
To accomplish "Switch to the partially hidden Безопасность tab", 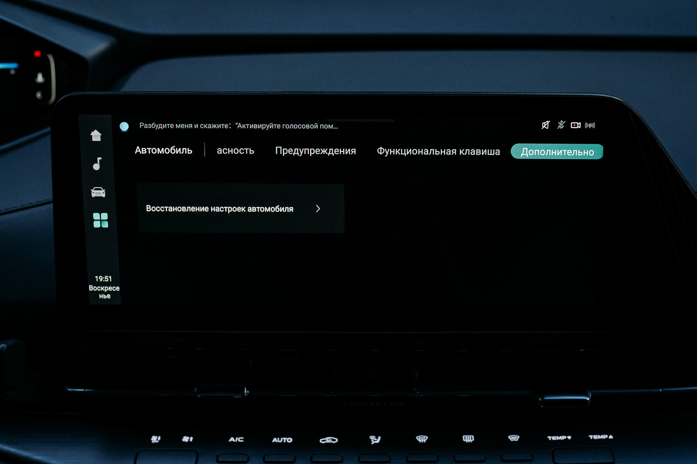I will pyautogui.click(x=235, y=151).
